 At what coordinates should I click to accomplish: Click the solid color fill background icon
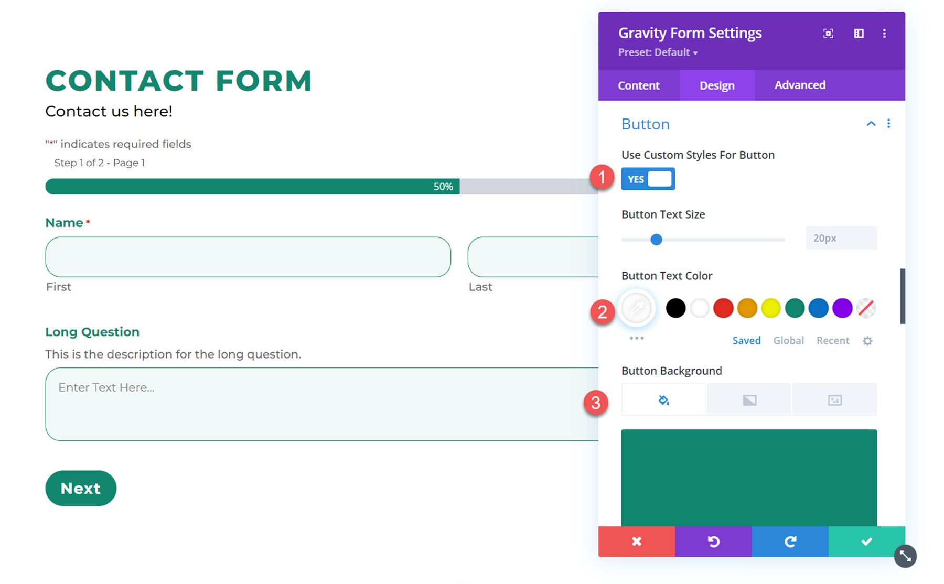pos(663,399)
